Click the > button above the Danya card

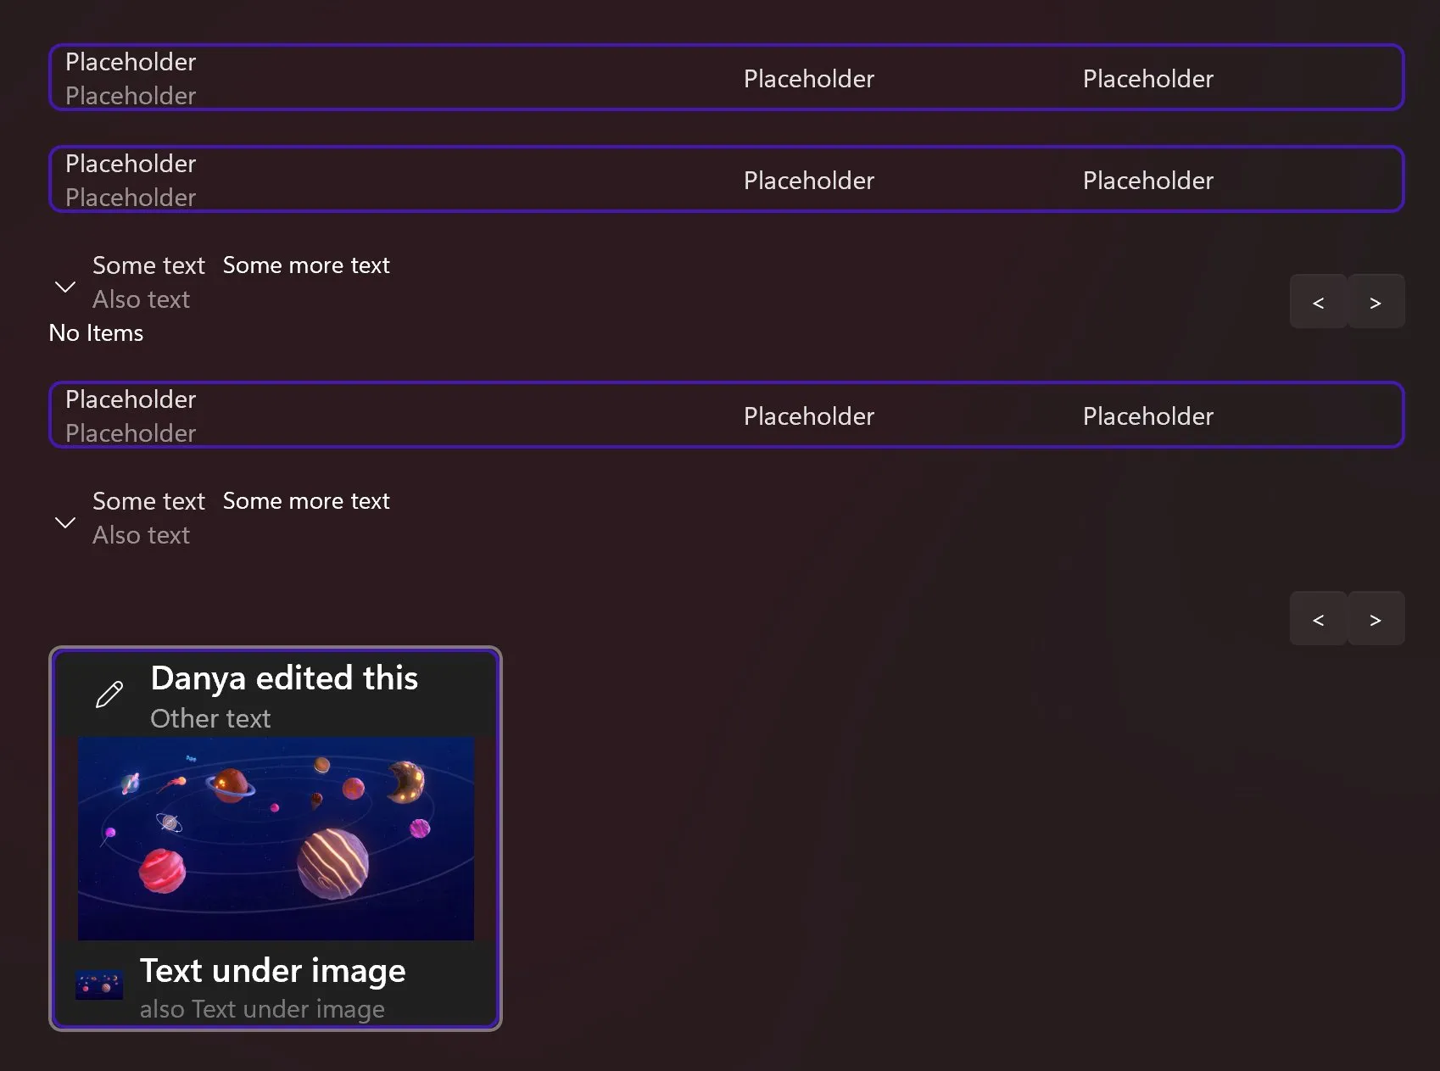tap(1376, 619)
